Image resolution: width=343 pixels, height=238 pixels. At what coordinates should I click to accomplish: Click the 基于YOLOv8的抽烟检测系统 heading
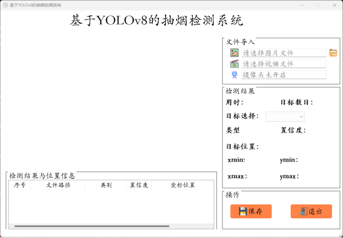156,21
